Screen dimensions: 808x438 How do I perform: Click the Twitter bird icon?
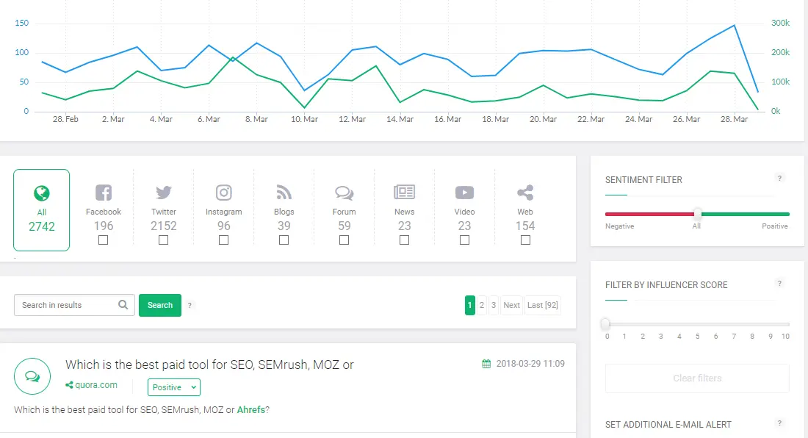click(x=163, y=193)
